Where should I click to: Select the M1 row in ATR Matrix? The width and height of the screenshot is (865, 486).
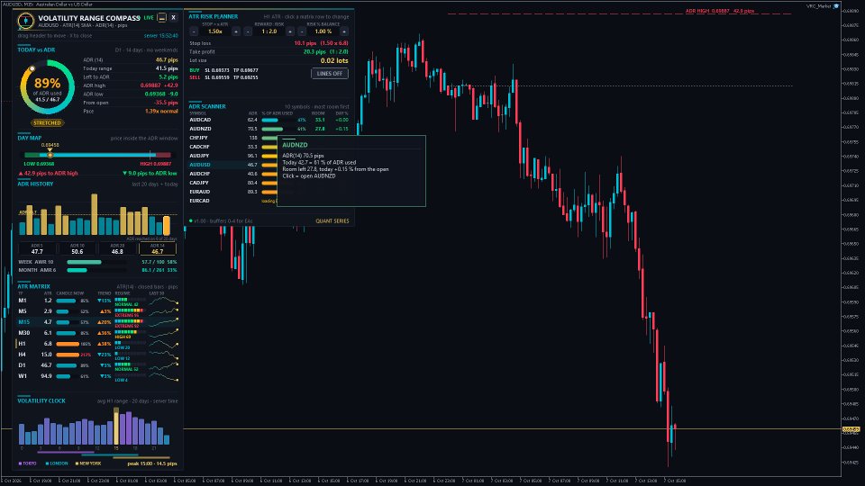pyautogui.click(x=97, y=301)
